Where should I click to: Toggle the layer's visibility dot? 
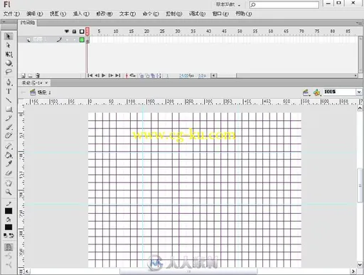pos(67,40)
